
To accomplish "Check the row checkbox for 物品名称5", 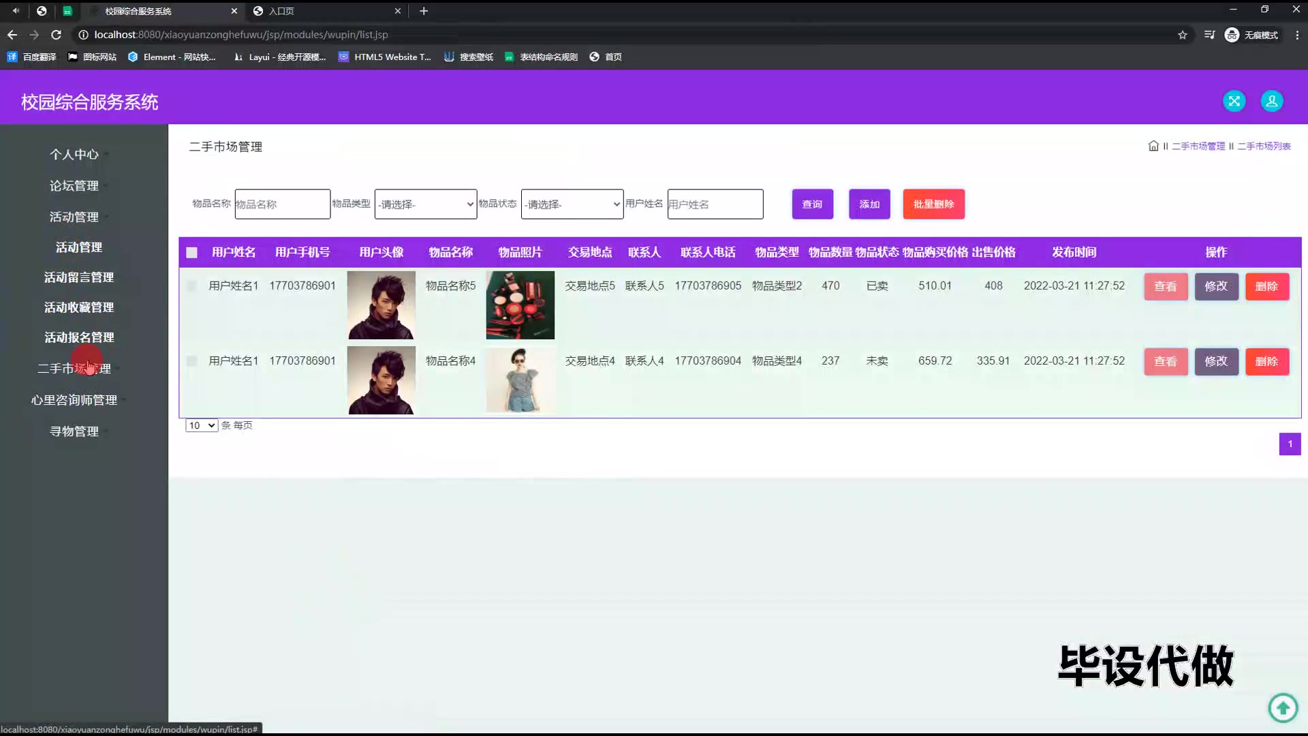I will pos(192,286).
